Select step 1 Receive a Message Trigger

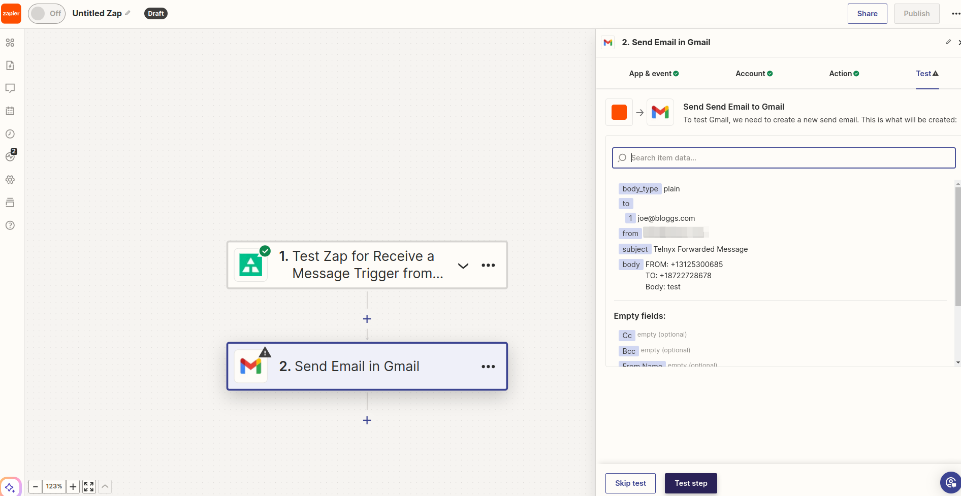click(x=367, y=265)
